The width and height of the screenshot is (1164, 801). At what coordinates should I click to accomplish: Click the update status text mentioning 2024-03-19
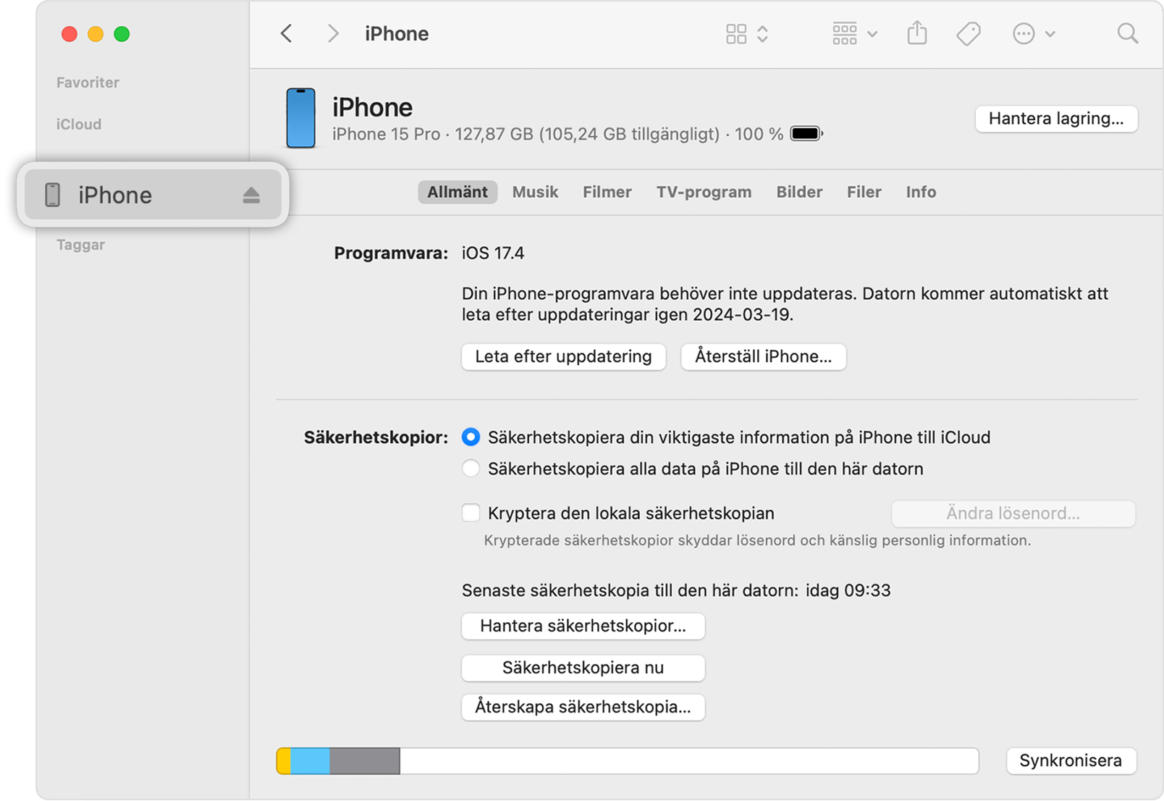[785, 304]
